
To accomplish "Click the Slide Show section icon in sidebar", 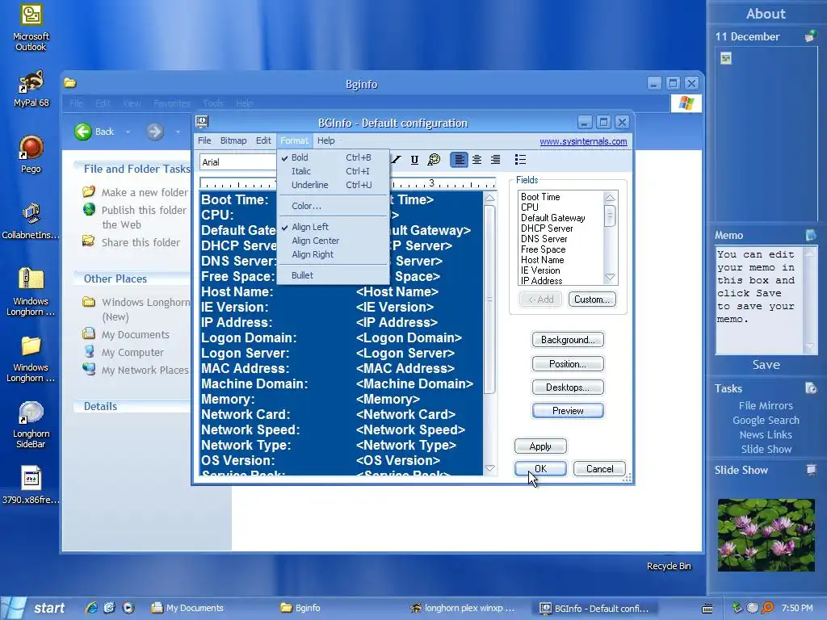I will click(811, 469).
